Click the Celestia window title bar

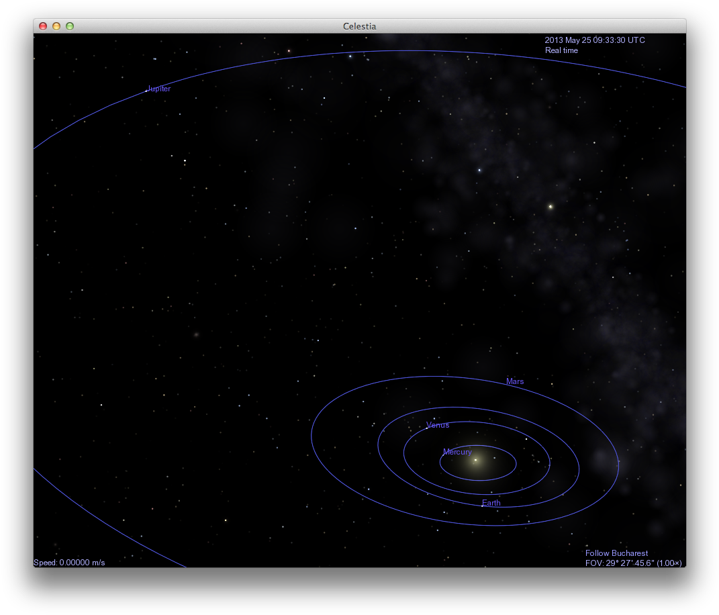click(x=359, y=26)
